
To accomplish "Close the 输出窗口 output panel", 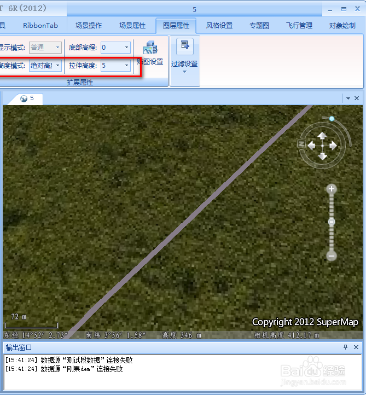I will [356, 347].
